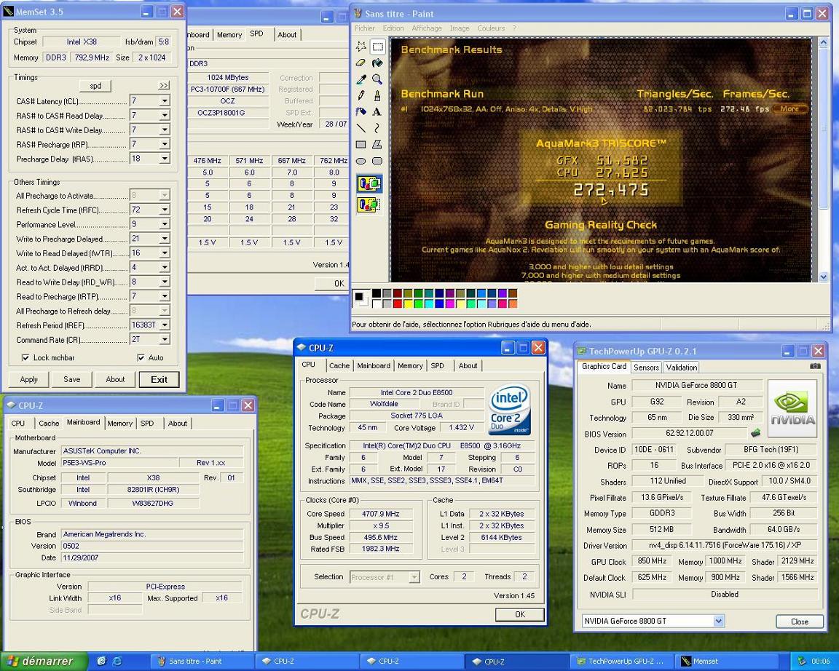Image resolution: width=839 pixels, height=671 pixels.
Task: Switch to Sensors tab in GPU-Z
Action: tap(646, 368)
